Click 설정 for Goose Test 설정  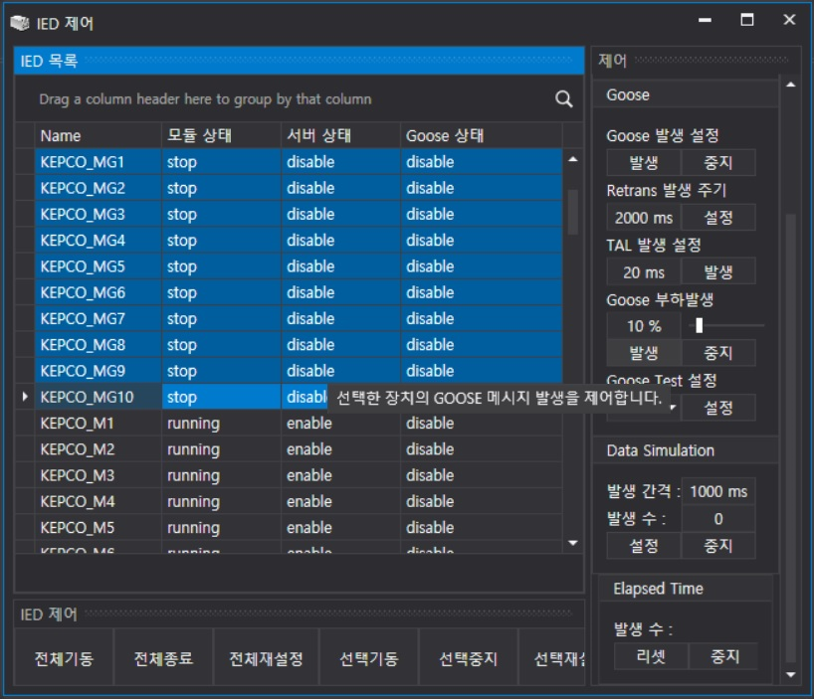click(717, 408)
